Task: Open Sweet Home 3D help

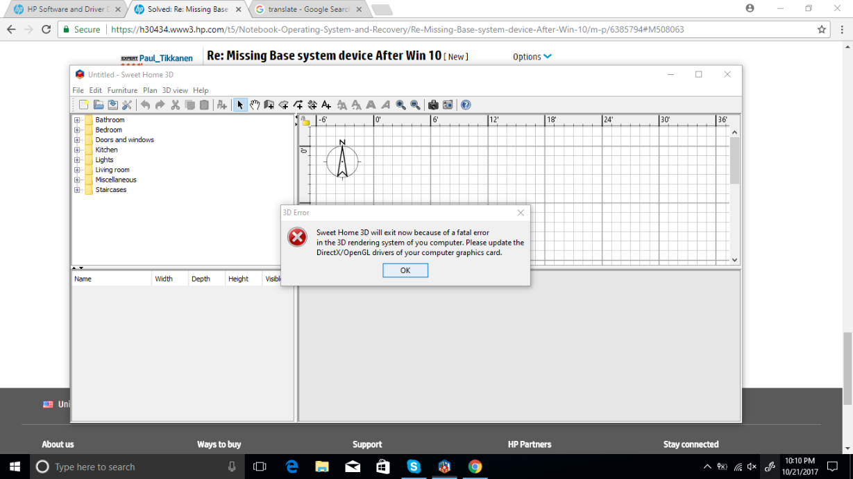Action: coord(466,105)
